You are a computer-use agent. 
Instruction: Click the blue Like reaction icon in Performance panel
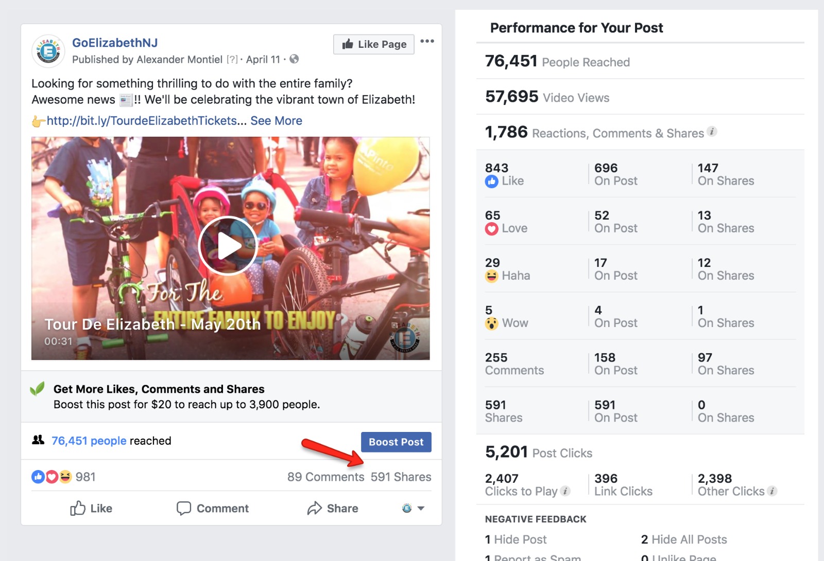click(491, 182)
